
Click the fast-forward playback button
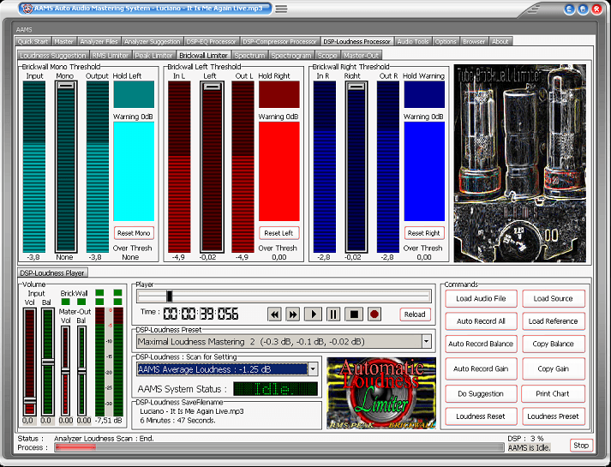coord(292,314)
